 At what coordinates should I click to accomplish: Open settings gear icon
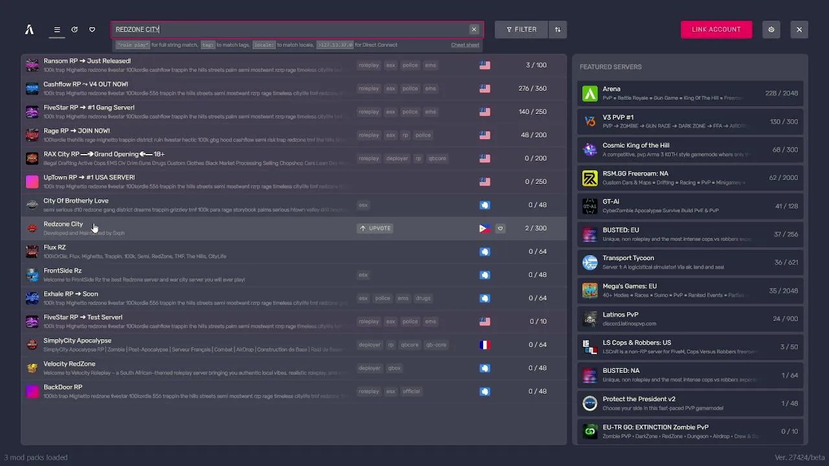pyautogui.click(x=771, y=29)
